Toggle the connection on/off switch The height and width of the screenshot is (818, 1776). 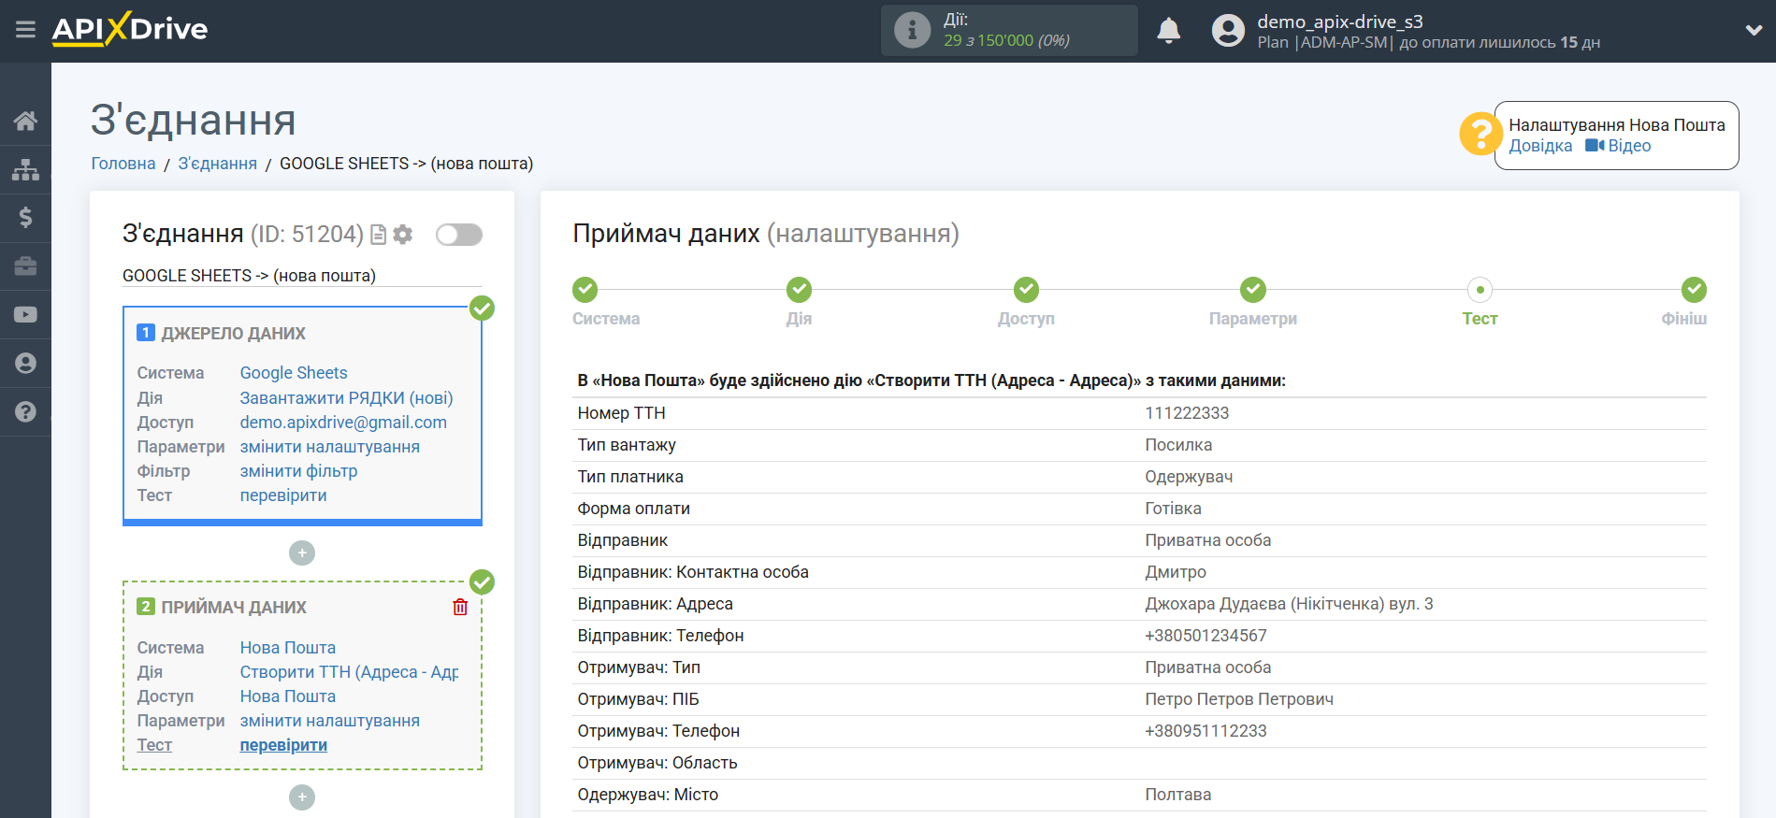[459, 235]
